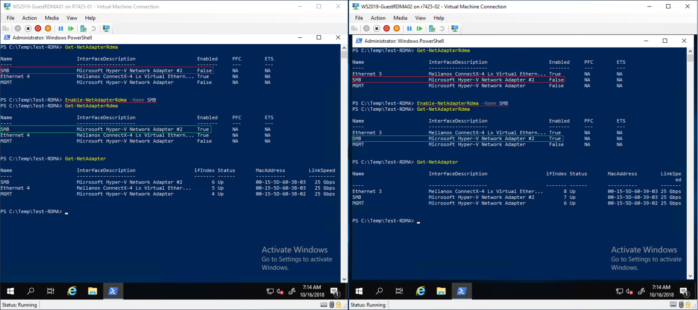
Task: Click muted volume icon in GuestRDMA01 tray
Action: coord(280,292)
